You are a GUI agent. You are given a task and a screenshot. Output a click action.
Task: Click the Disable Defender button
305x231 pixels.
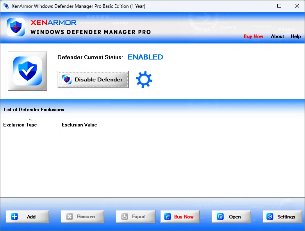(x=93, y=79)
